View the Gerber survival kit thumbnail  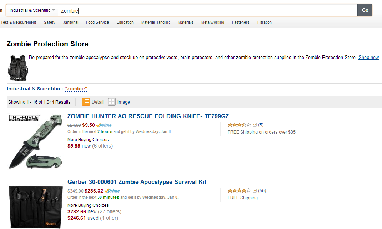coord(36,207)
